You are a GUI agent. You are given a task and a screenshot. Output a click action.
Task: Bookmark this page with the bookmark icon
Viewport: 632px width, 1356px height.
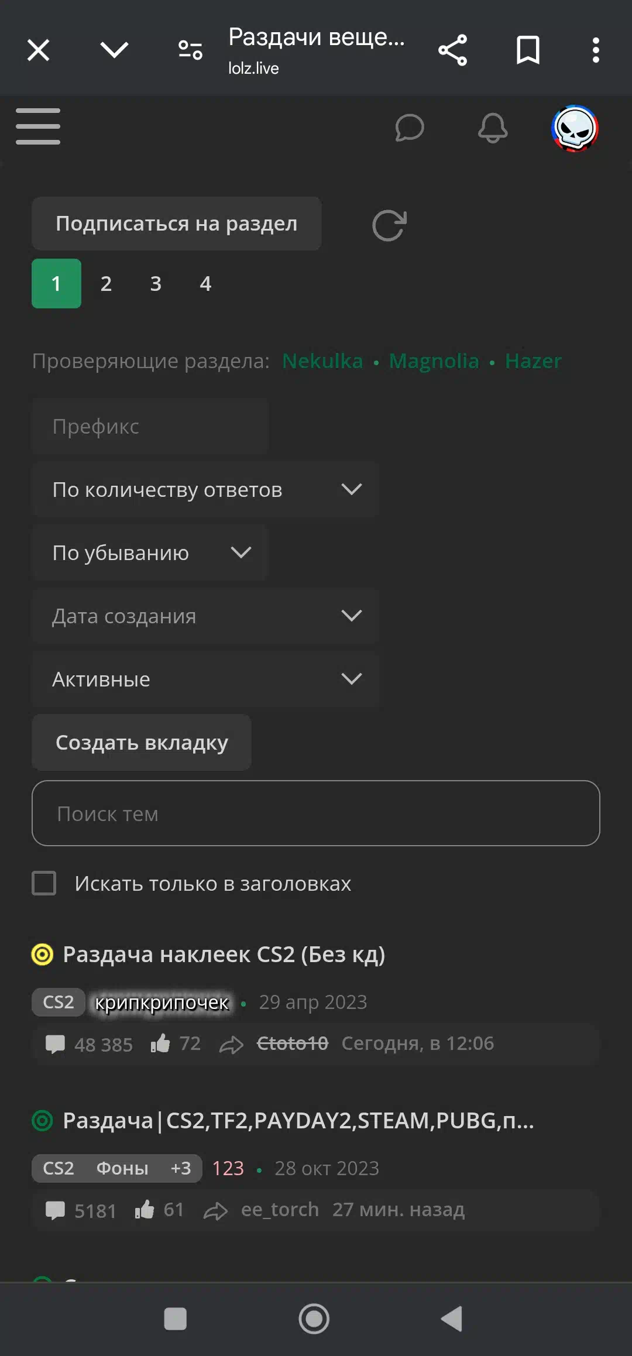528,50
